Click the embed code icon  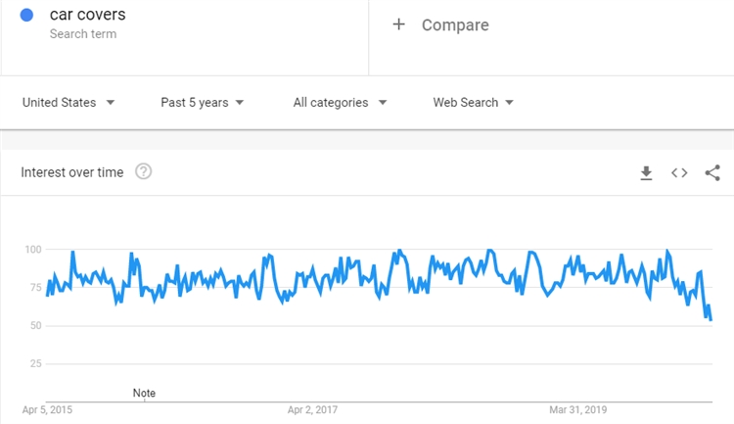679,172
